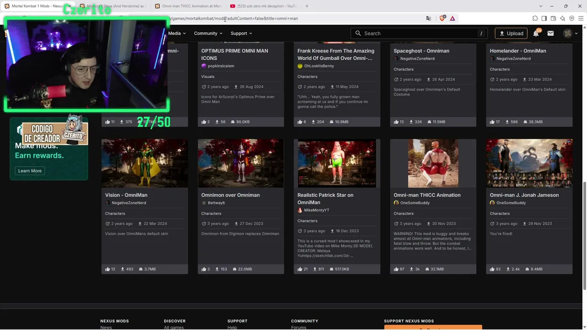Open Omni-man J. Jonah Jameson mod title
The image size is (587, 330).
[x=524, y=195]
